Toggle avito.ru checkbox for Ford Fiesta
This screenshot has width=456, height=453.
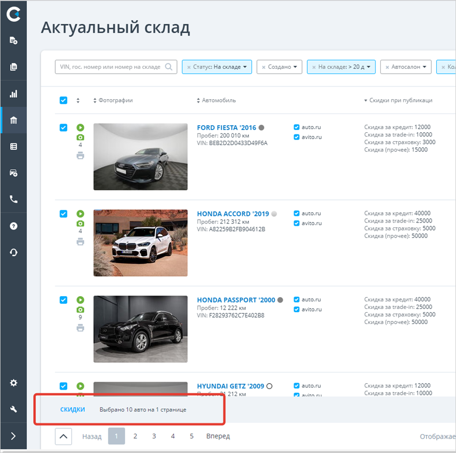(x=296, y=137)
